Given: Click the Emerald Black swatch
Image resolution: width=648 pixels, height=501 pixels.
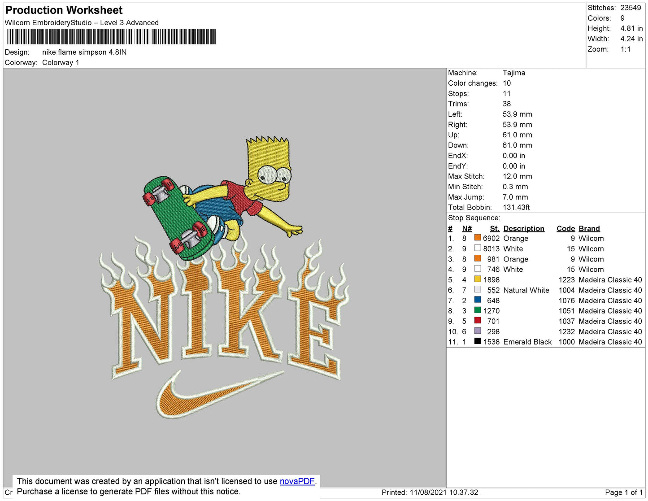Looking at the screenshot, I should coord(478,341).
